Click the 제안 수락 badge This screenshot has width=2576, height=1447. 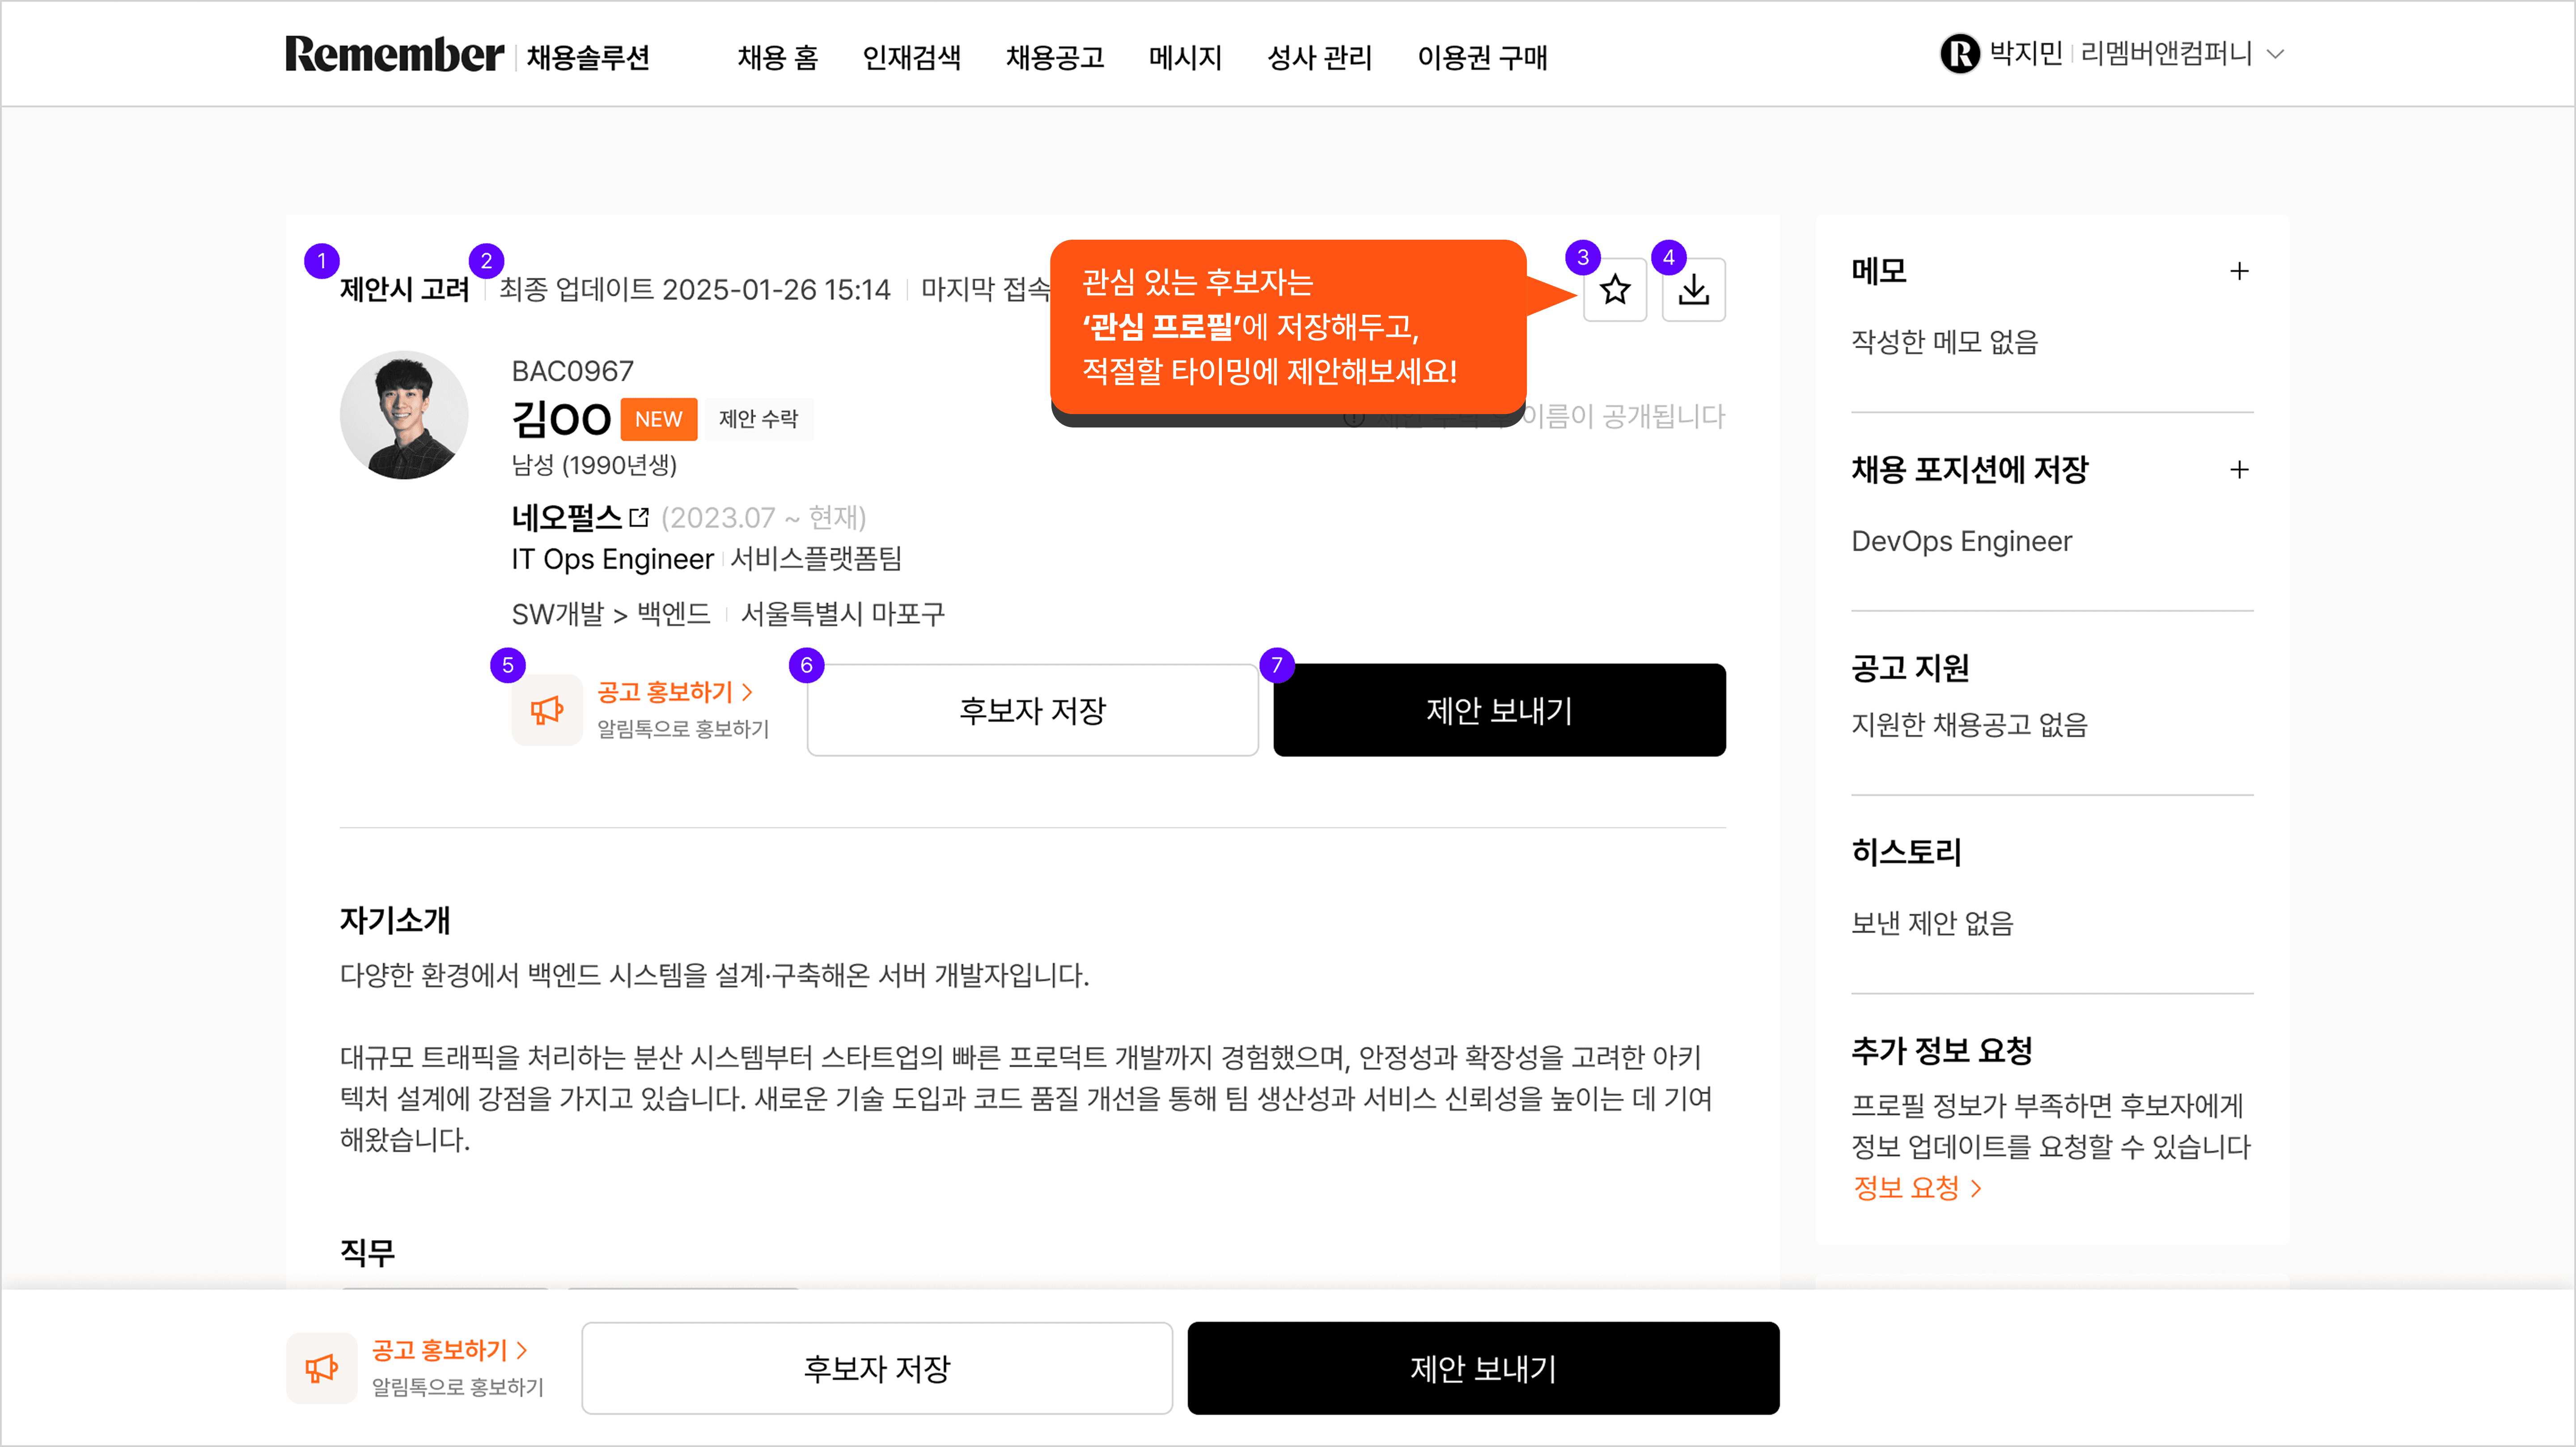pos(758,419)
